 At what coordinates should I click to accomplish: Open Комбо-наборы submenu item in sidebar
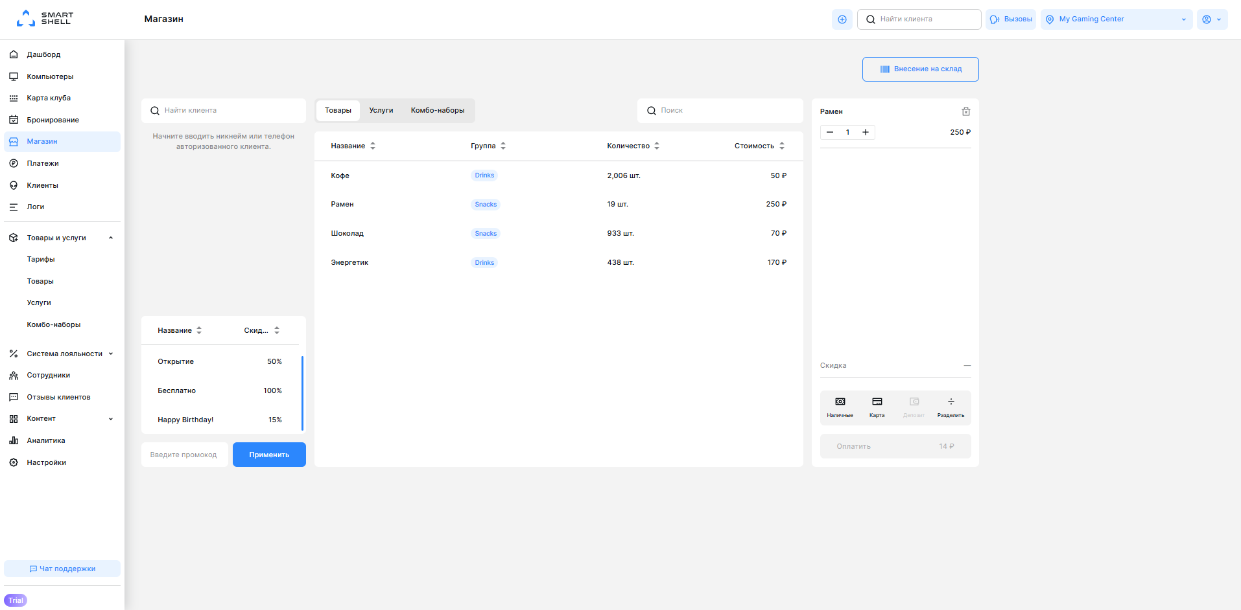[x=54, y=324]
